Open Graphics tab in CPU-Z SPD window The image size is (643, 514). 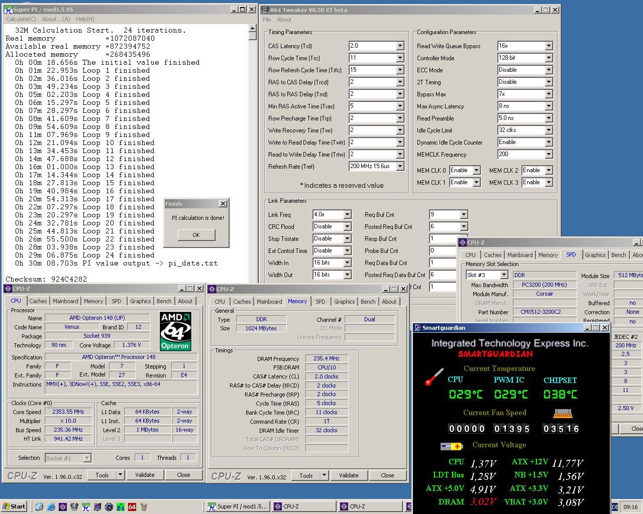click(595, 255)
